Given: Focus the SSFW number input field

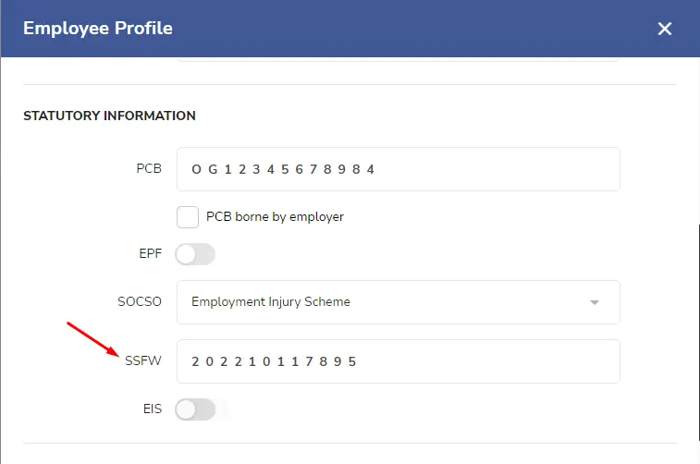Looking at the screenshot, I should tap(399, 361).
